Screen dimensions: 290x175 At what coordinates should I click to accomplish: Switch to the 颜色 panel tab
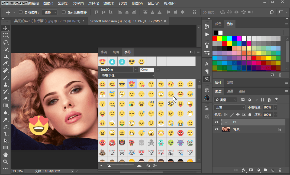pos(218,24)
